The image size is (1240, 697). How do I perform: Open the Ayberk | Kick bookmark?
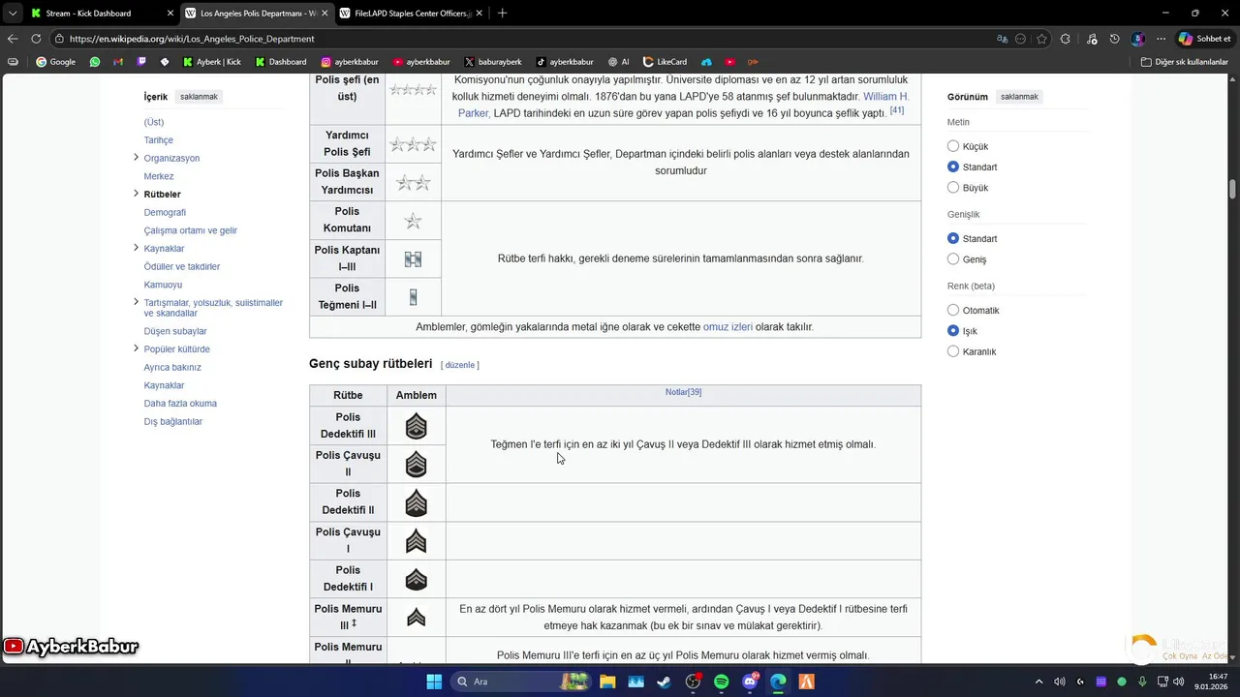pyautogui.click(x=212, y=62)
